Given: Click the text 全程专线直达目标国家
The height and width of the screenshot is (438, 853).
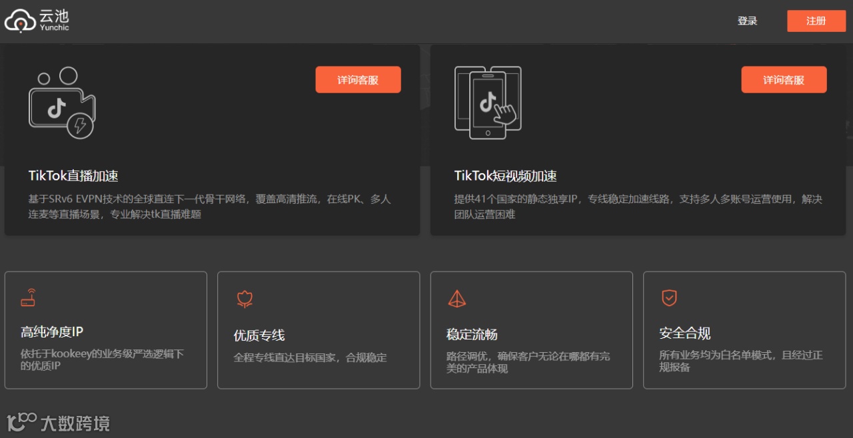Looking at the screenshot, I should (x=310, y=357).
